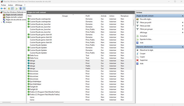184x106 pixels.
Task: Go back using the blue back arrow
Action: coord(1,8)
